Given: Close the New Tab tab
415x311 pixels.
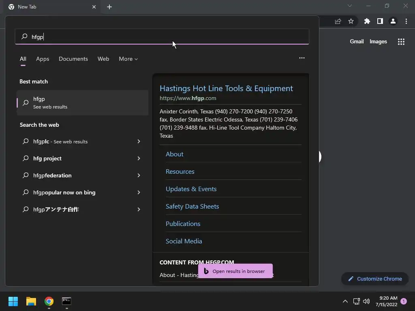Looking at the screenshot, I should point(94,7).
